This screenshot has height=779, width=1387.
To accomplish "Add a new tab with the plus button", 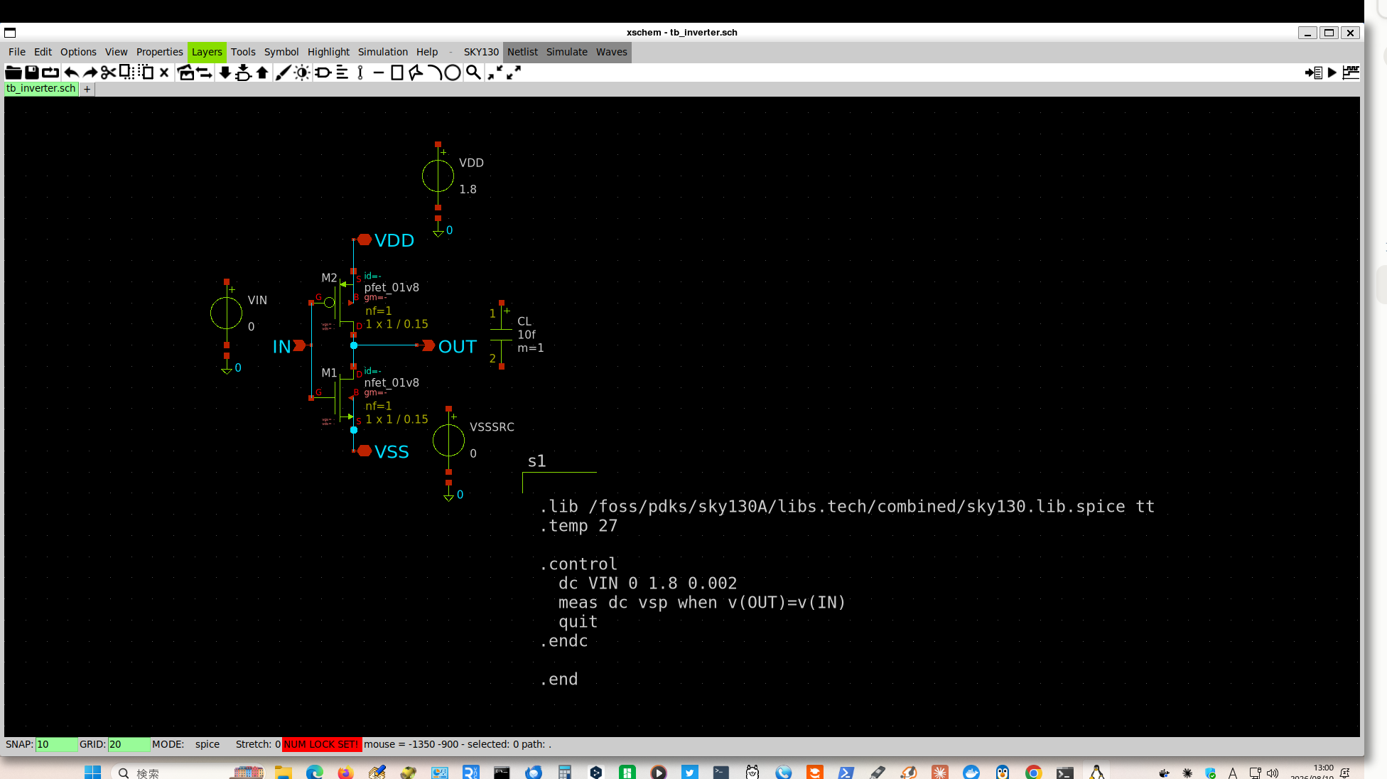I will click(87, 89).
